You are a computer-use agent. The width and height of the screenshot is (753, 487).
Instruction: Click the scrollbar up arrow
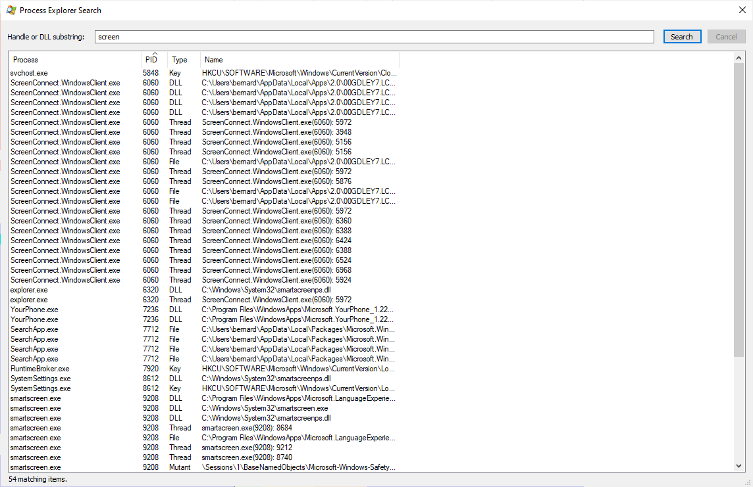coord(739,58)
